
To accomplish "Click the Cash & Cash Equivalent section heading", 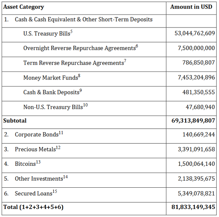I will [84, 19].
